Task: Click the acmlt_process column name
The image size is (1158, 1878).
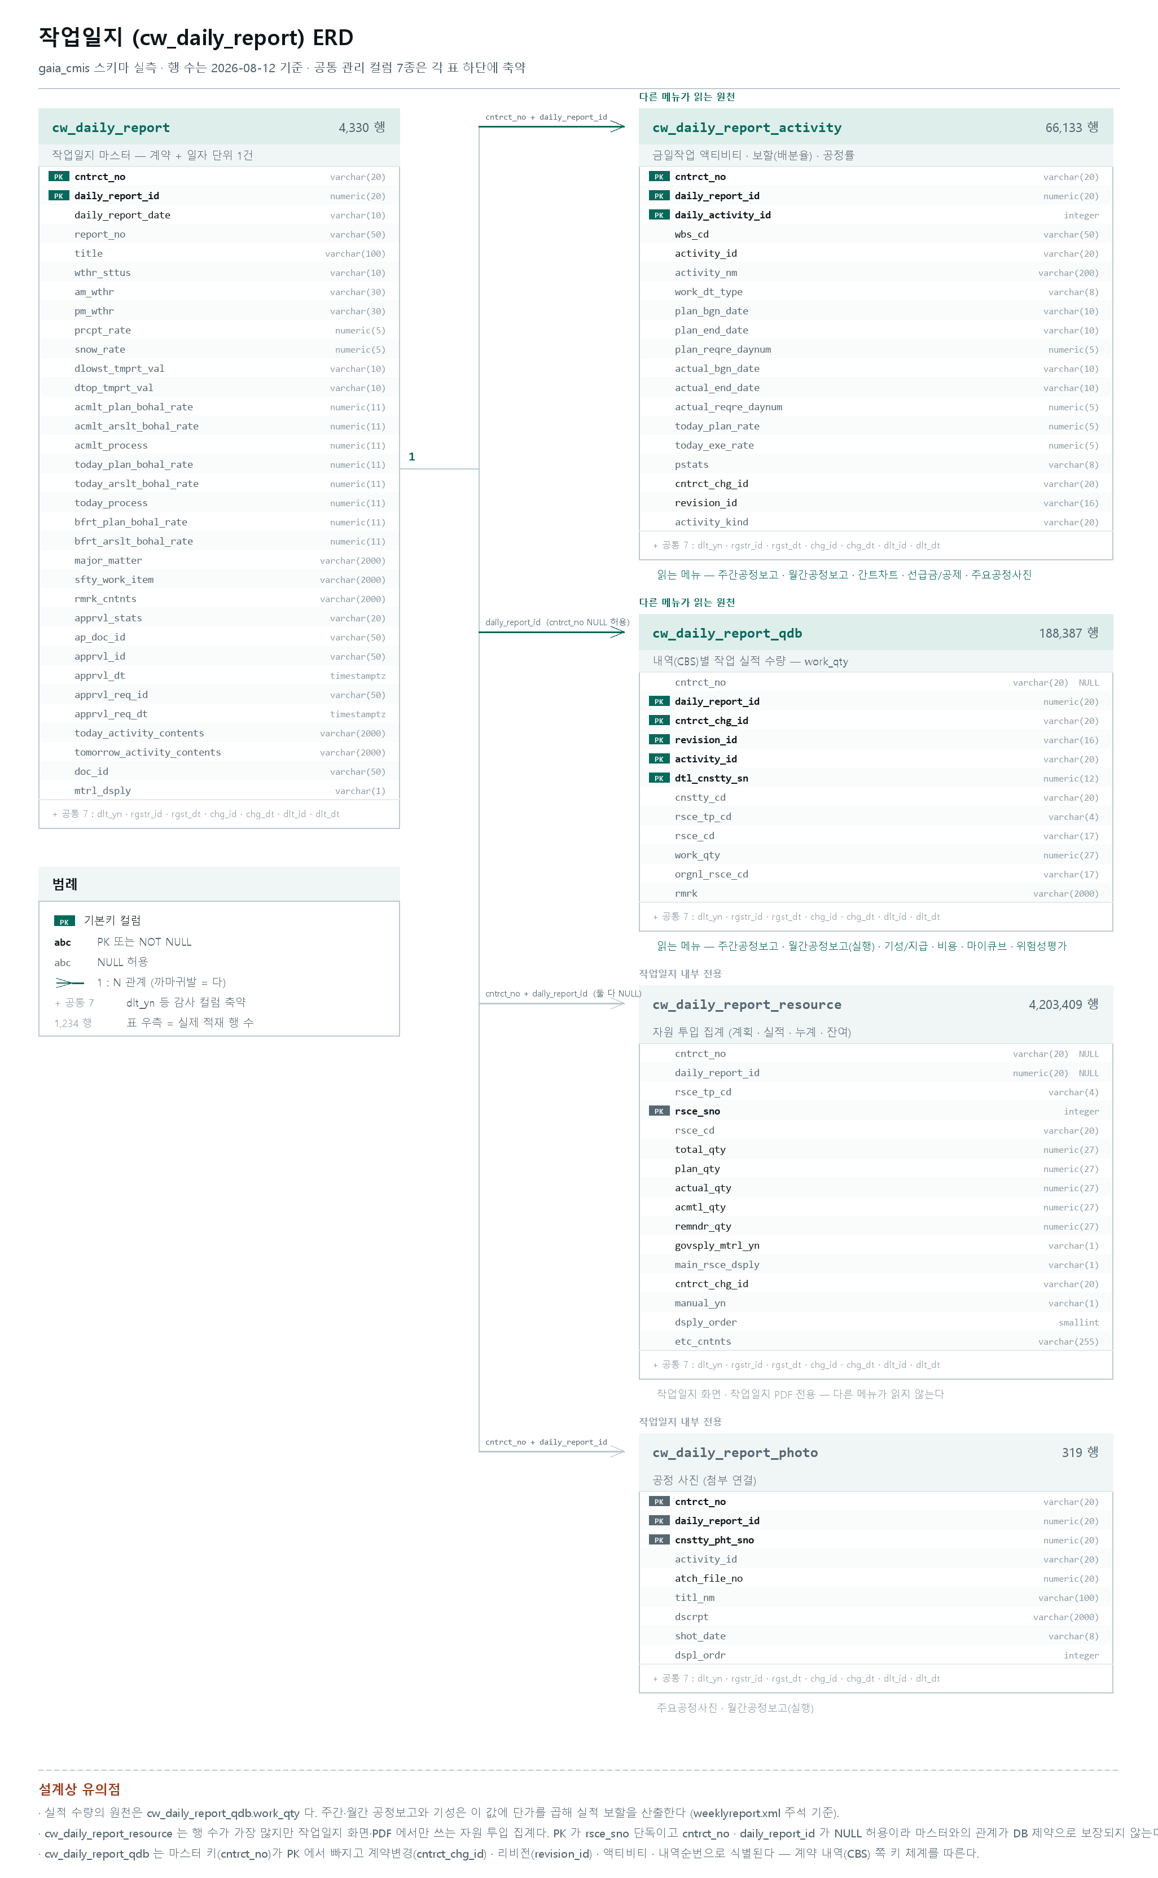Action: 111,445
